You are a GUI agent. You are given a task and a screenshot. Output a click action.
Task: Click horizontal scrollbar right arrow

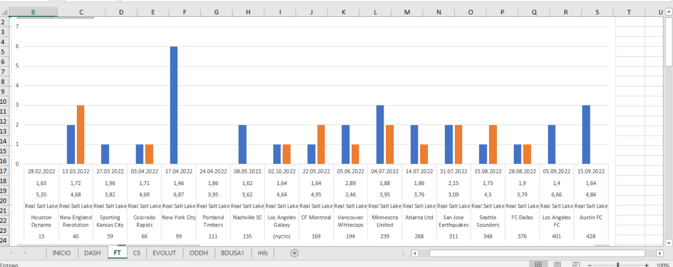(x=659, y=254)
